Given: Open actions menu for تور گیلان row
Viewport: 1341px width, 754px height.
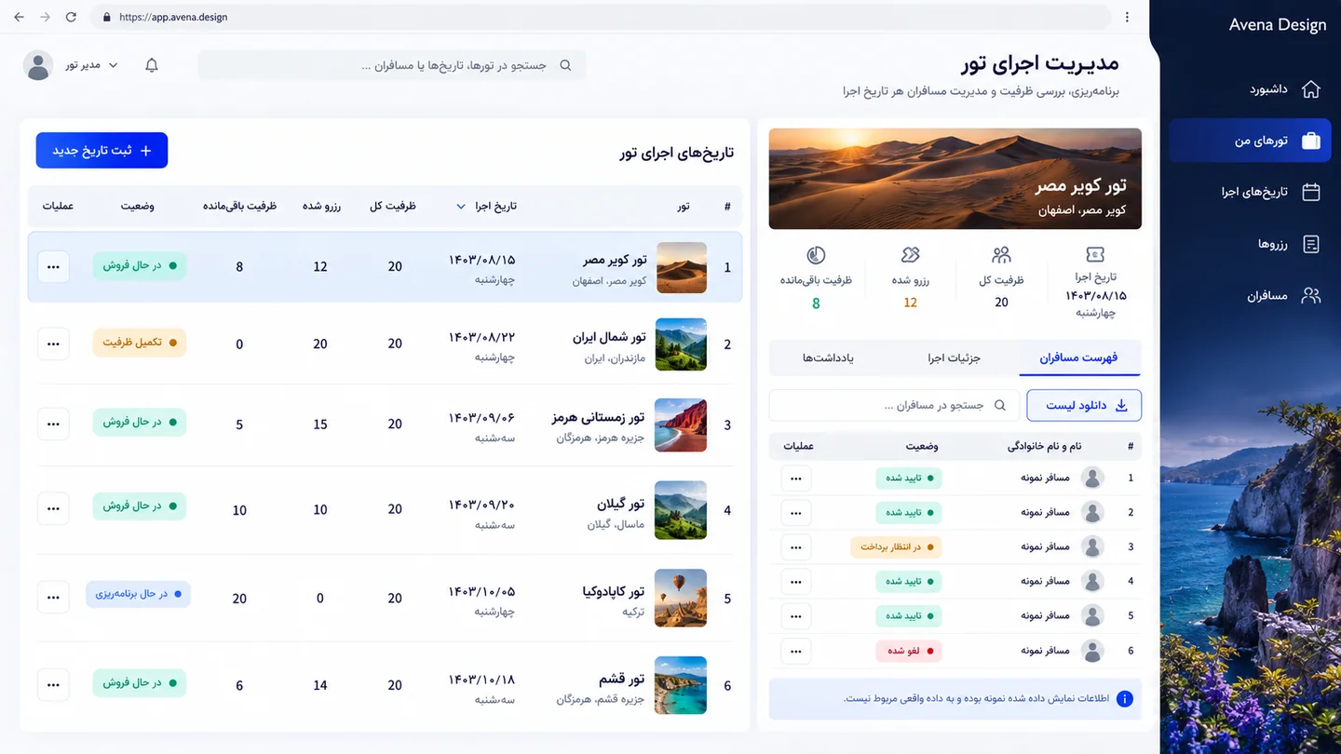Looking at the screenshot, I should point(53,508).
